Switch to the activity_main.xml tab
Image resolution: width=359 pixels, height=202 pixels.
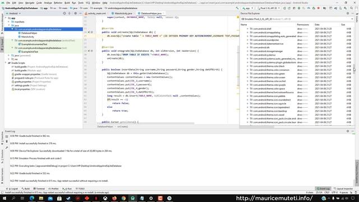[96, 13]
